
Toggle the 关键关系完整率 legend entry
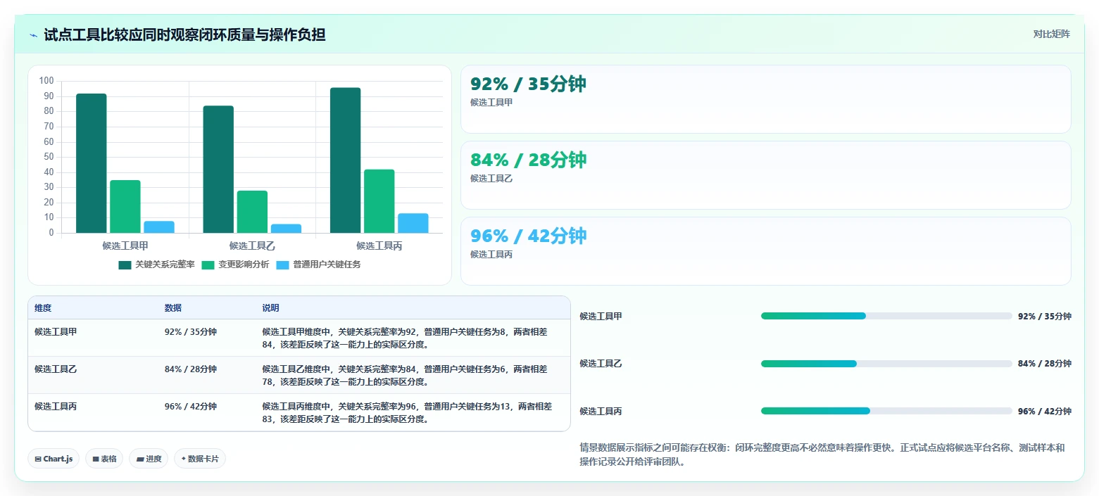[156, 265]
